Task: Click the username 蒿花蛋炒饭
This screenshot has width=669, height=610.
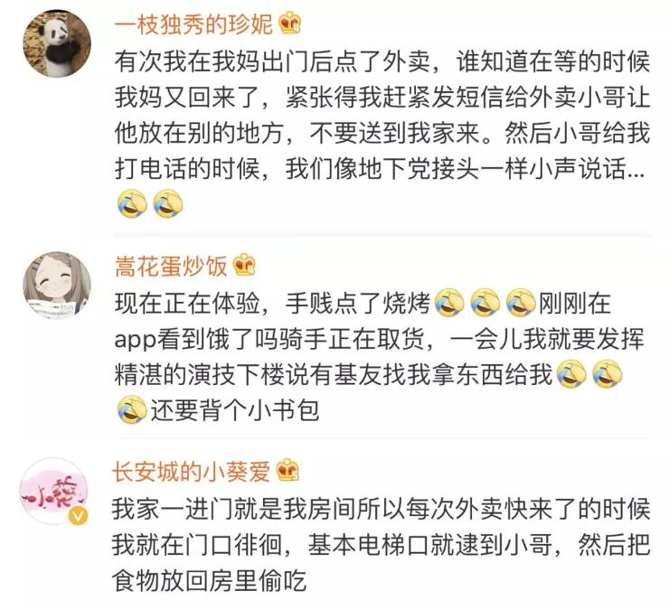Action: (x=171, y=267)
